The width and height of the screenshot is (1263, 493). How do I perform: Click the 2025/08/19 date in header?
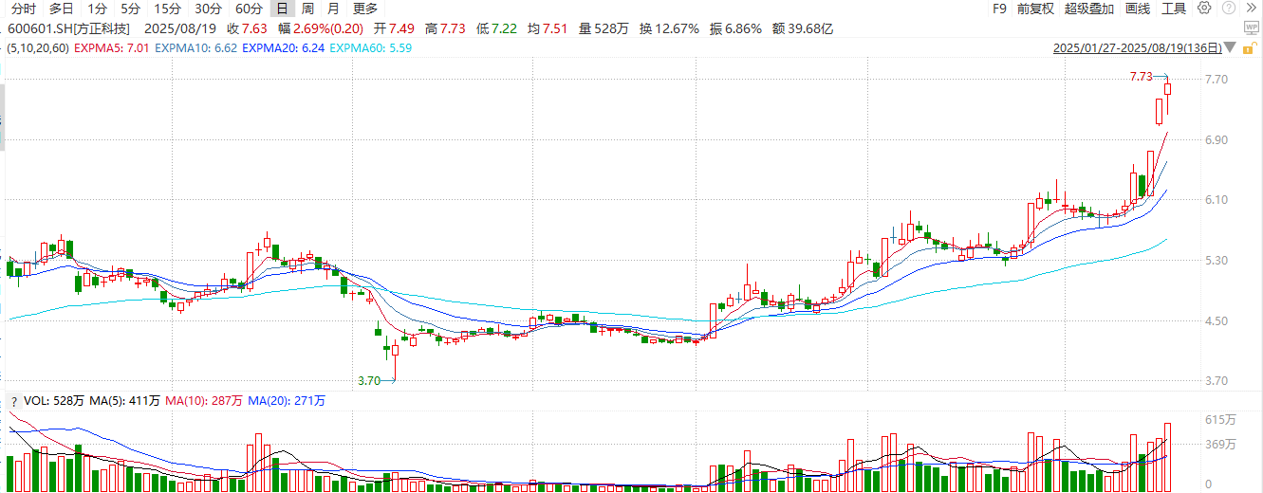(x=179, y=28)
